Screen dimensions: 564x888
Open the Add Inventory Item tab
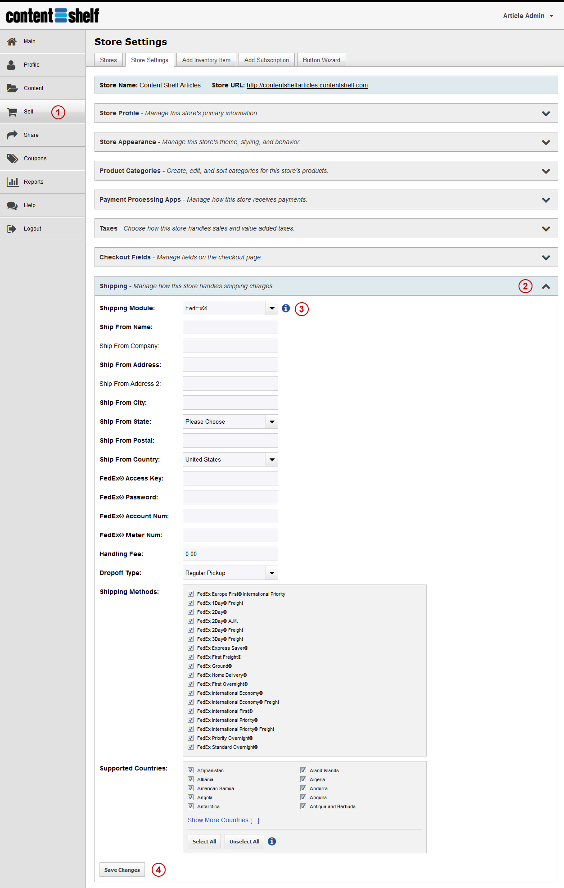(206, 60)
